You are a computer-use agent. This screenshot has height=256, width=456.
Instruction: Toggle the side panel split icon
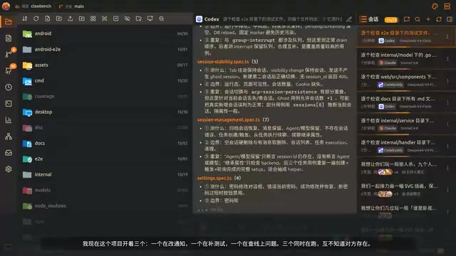click(x=450, y=19)
